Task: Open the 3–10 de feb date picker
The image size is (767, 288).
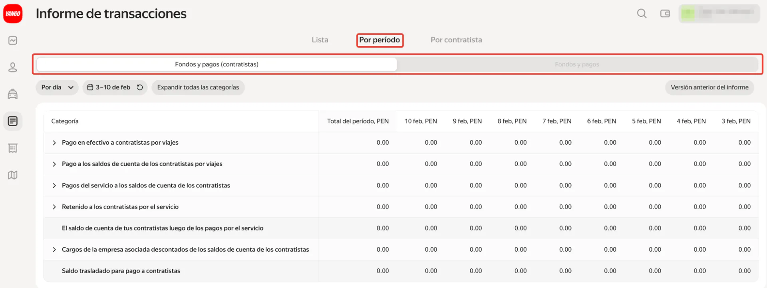Action: tap(115, 87)
